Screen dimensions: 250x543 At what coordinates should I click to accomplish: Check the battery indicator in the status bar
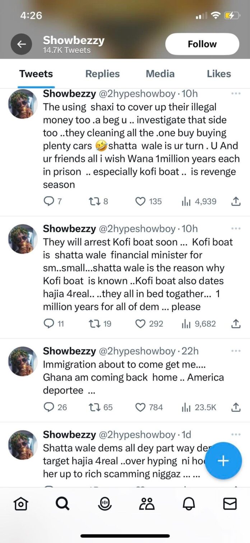coord(231,15)
